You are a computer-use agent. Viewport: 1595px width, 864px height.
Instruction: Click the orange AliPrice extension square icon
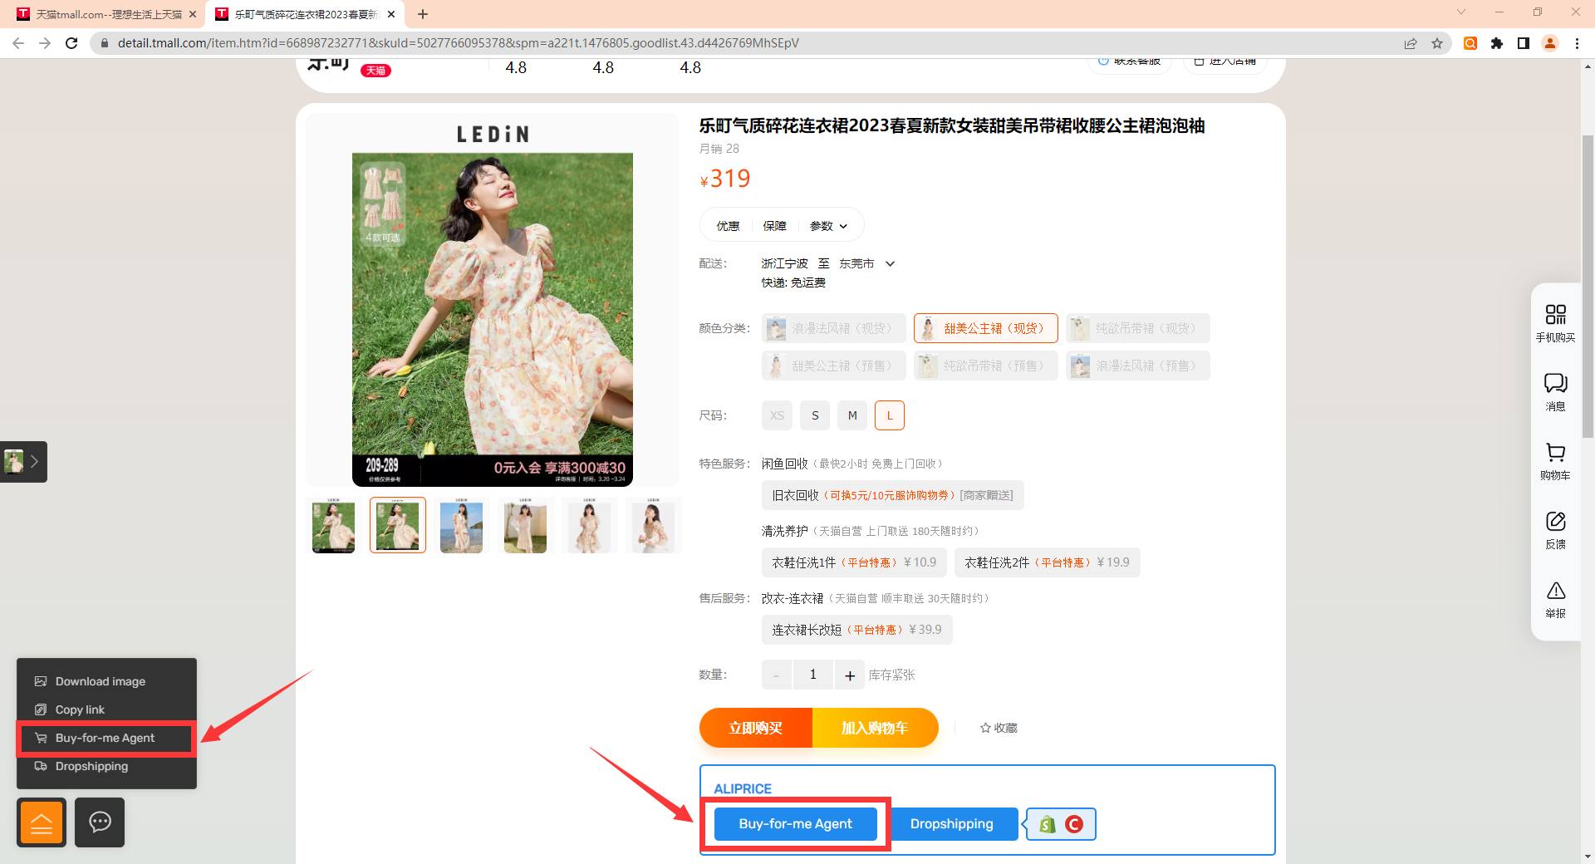(x=41, y=822)
